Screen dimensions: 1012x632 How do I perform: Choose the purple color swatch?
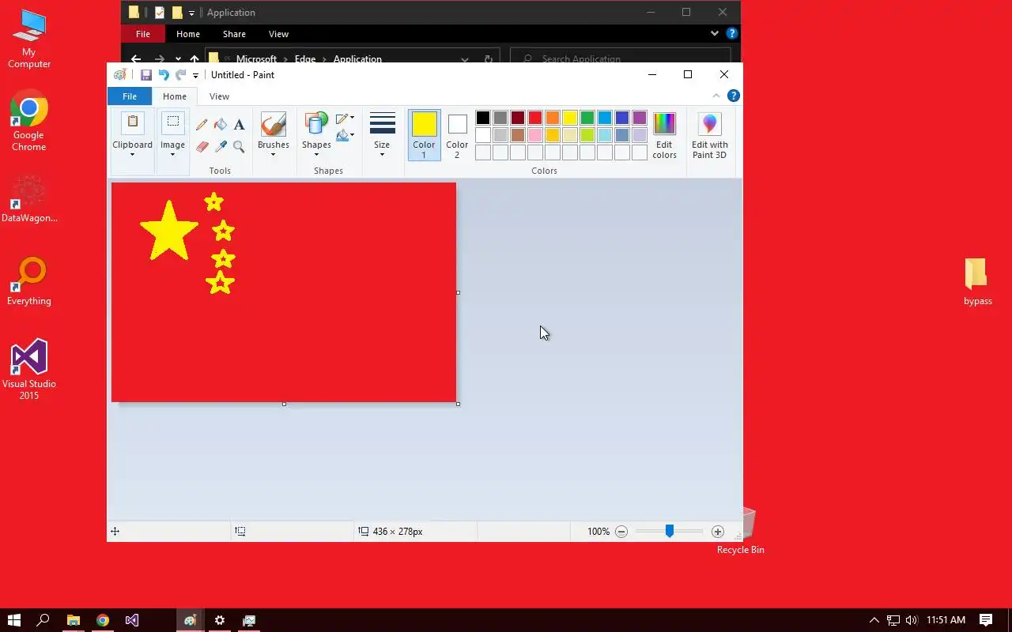click(x=639, y=118)
